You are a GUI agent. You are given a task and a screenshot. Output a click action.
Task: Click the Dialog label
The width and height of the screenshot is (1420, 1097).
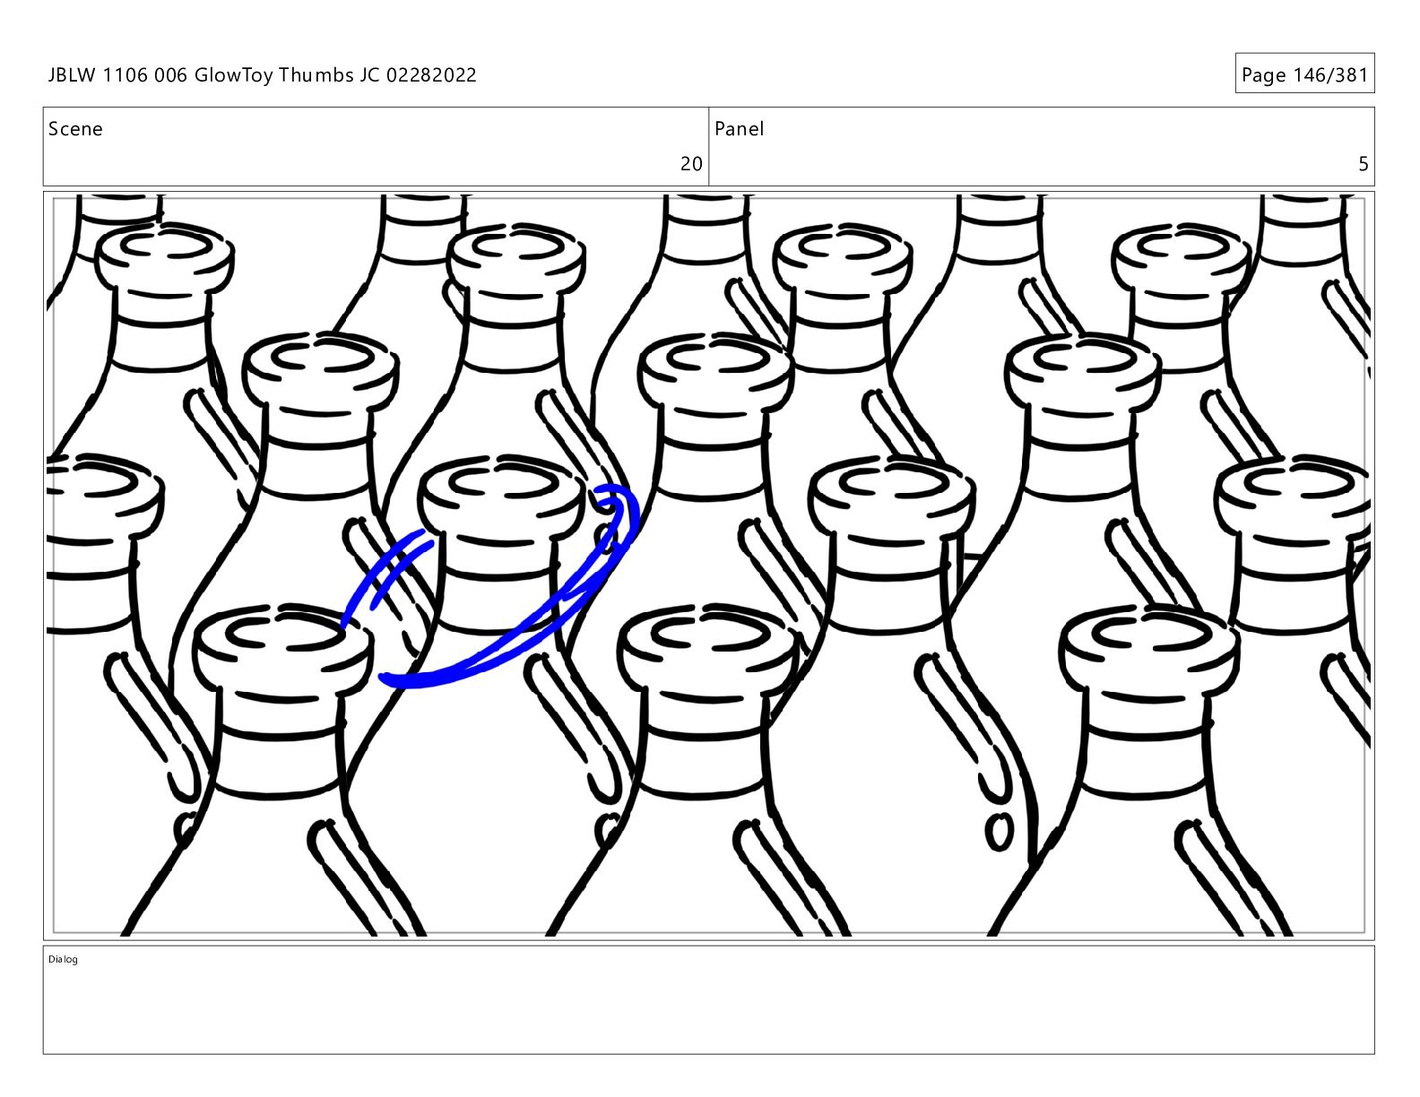pos(63,960)
